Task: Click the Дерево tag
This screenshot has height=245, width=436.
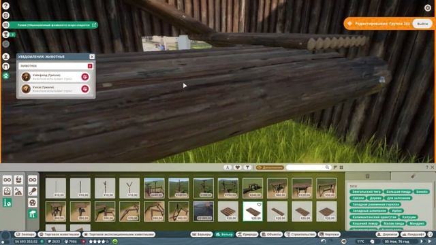Action: coord(375,198)
